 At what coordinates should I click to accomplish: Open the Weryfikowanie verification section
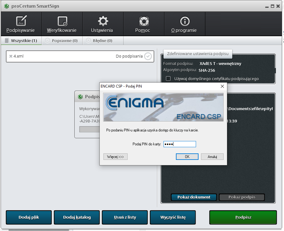tap(62, 24)
